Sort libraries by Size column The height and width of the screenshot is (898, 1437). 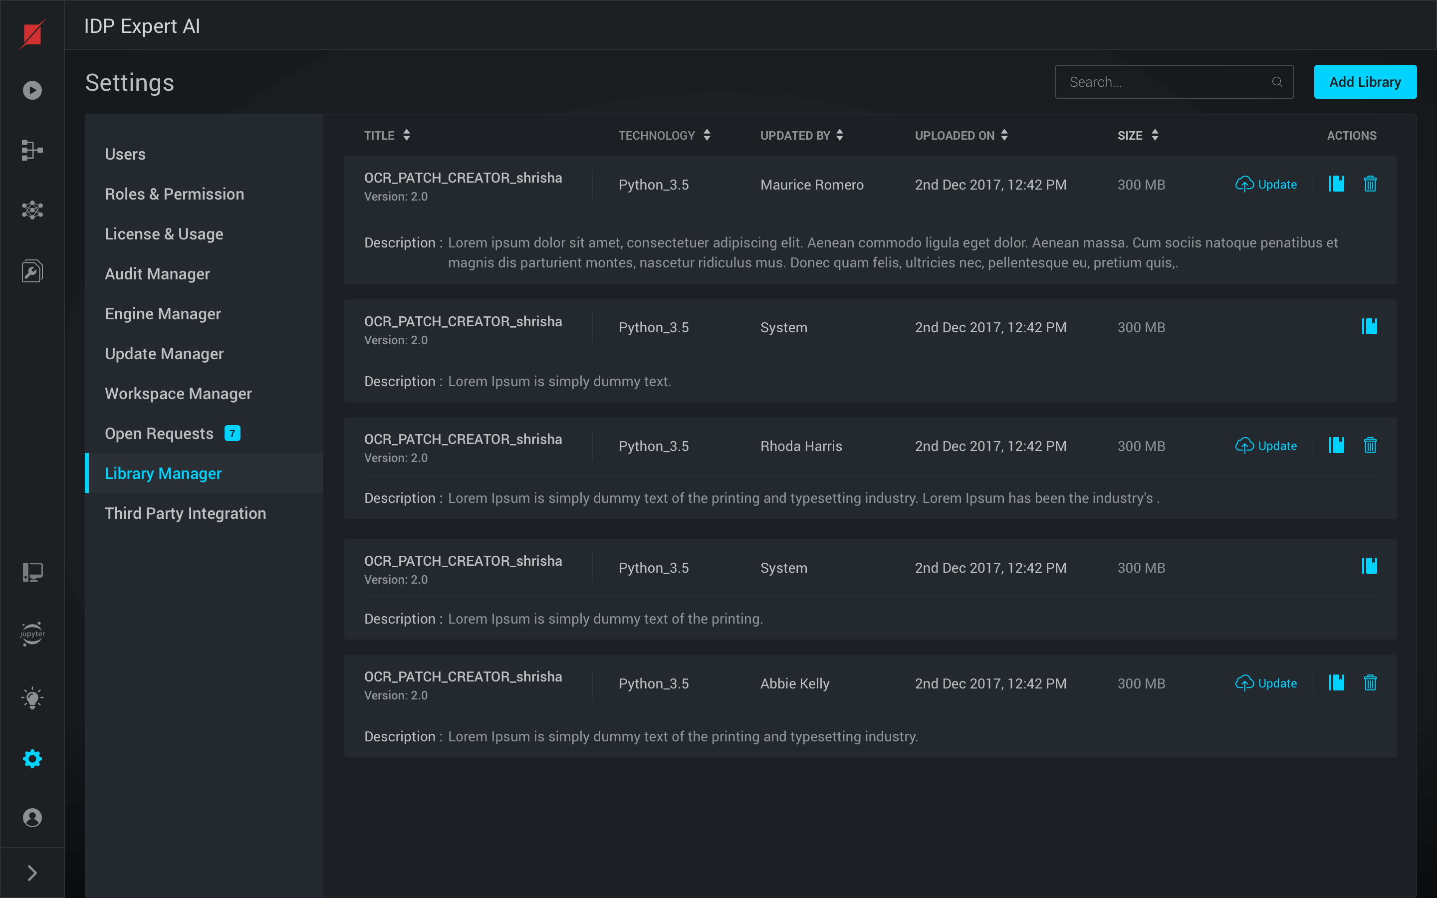tap(1155, 135)
